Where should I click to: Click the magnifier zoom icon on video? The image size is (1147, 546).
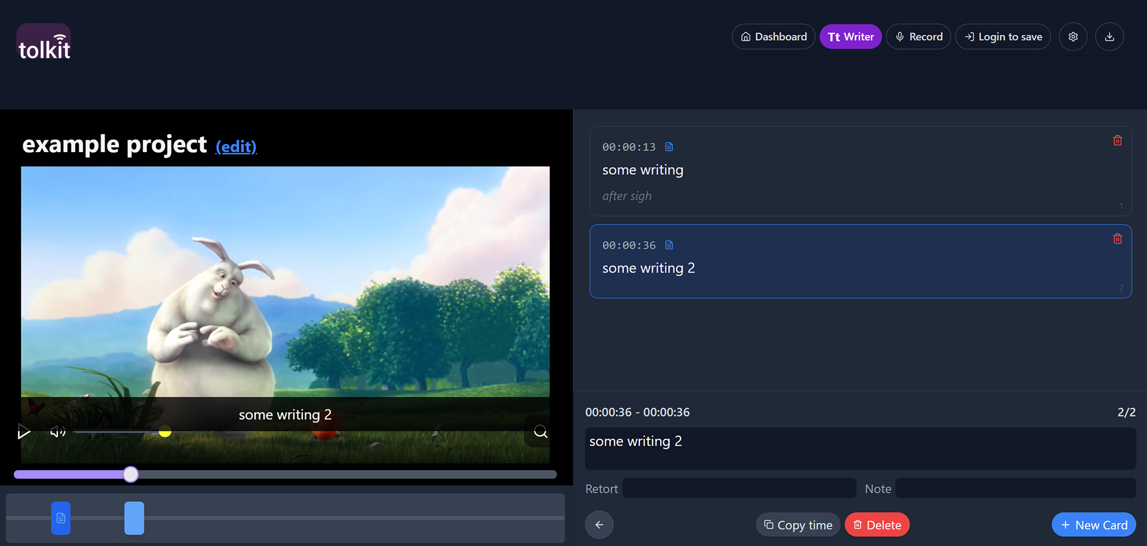(540, 431)
